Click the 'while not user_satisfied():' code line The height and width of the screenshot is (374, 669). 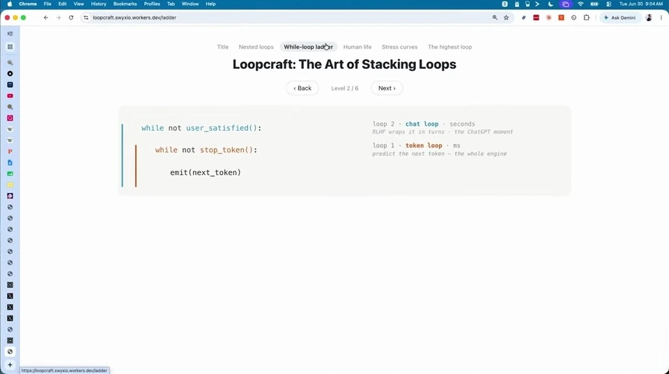coord(201,128)
